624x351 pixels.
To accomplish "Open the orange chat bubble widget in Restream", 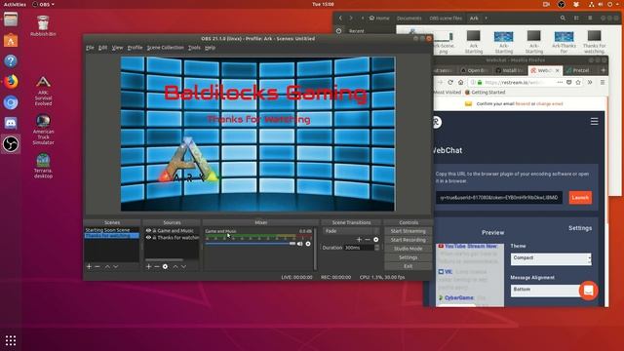I will pos(588,291).
